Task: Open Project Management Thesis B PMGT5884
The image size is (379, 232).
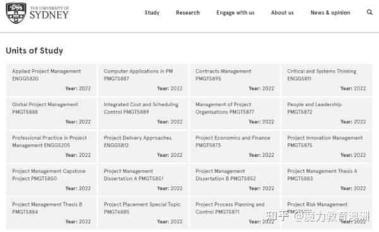Action: click(x=52, y=213)
